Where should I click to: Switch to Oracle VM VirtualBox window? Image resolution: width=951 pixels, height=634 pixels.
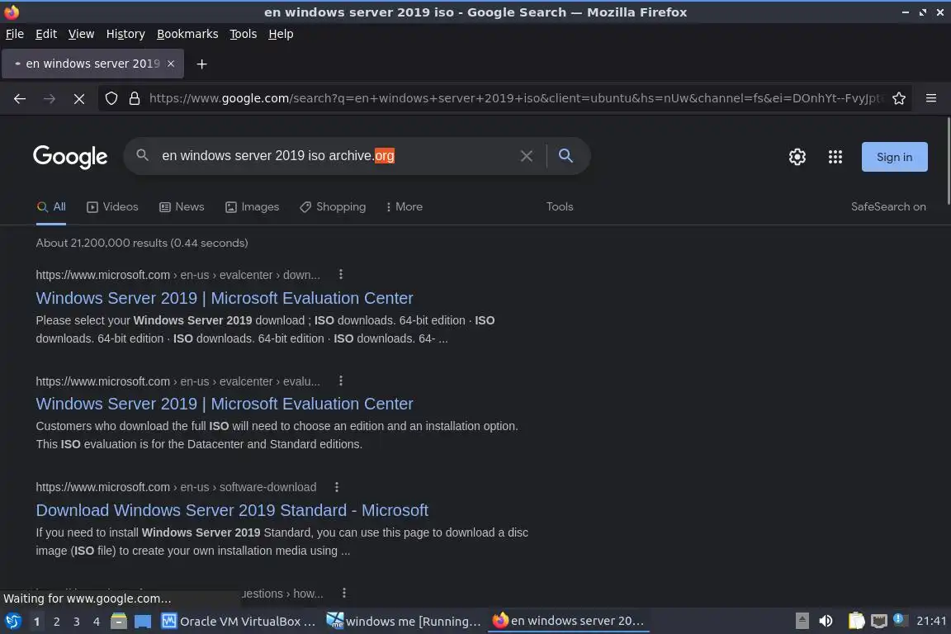[239, 622]
